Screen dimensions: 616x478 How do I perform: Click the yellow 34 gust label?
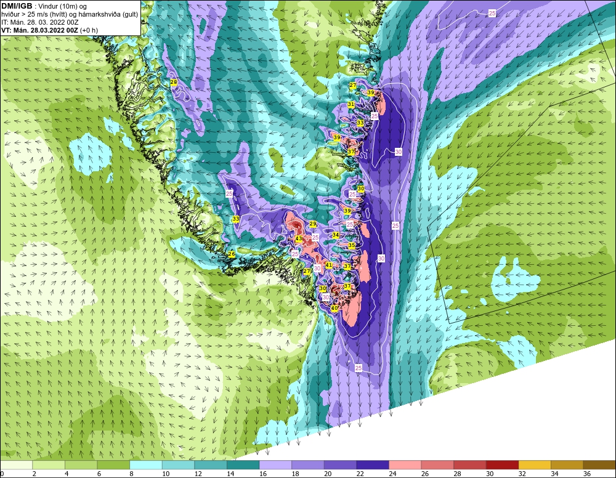(x=336, y=235)
